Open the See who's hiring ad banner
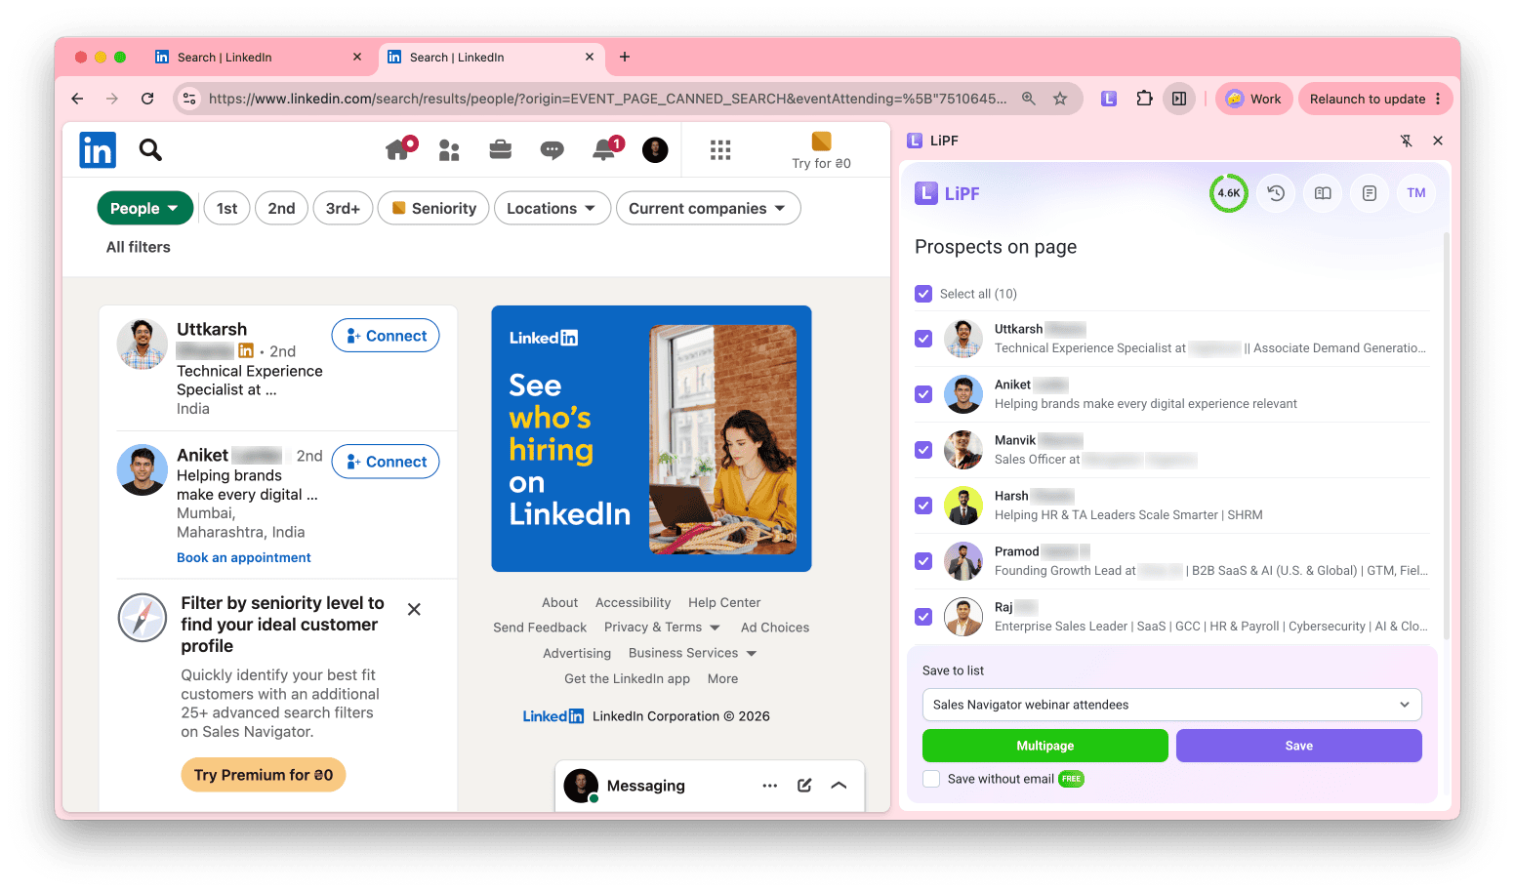Viewport: 1515px width, 892px height. [651, 438]
